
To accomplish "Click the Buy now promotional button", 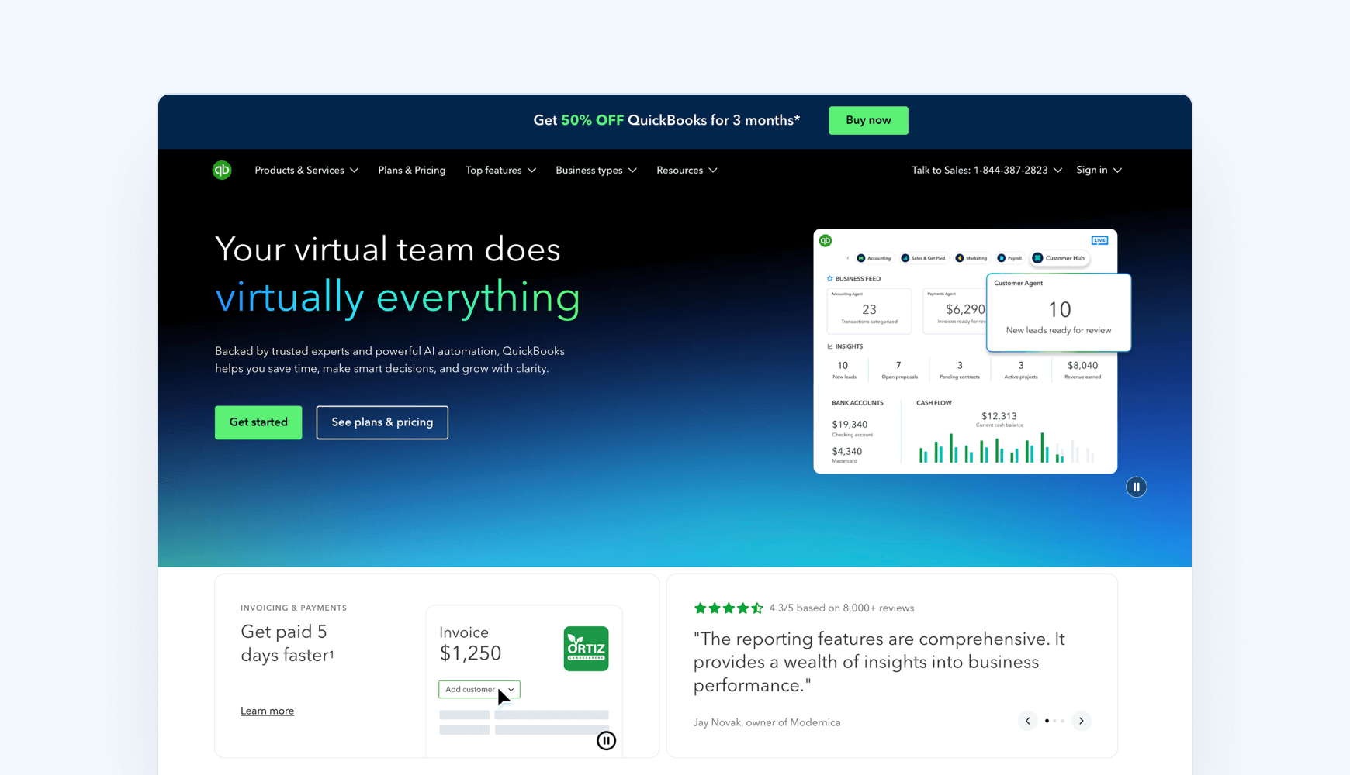I will (x=867, y=120).
